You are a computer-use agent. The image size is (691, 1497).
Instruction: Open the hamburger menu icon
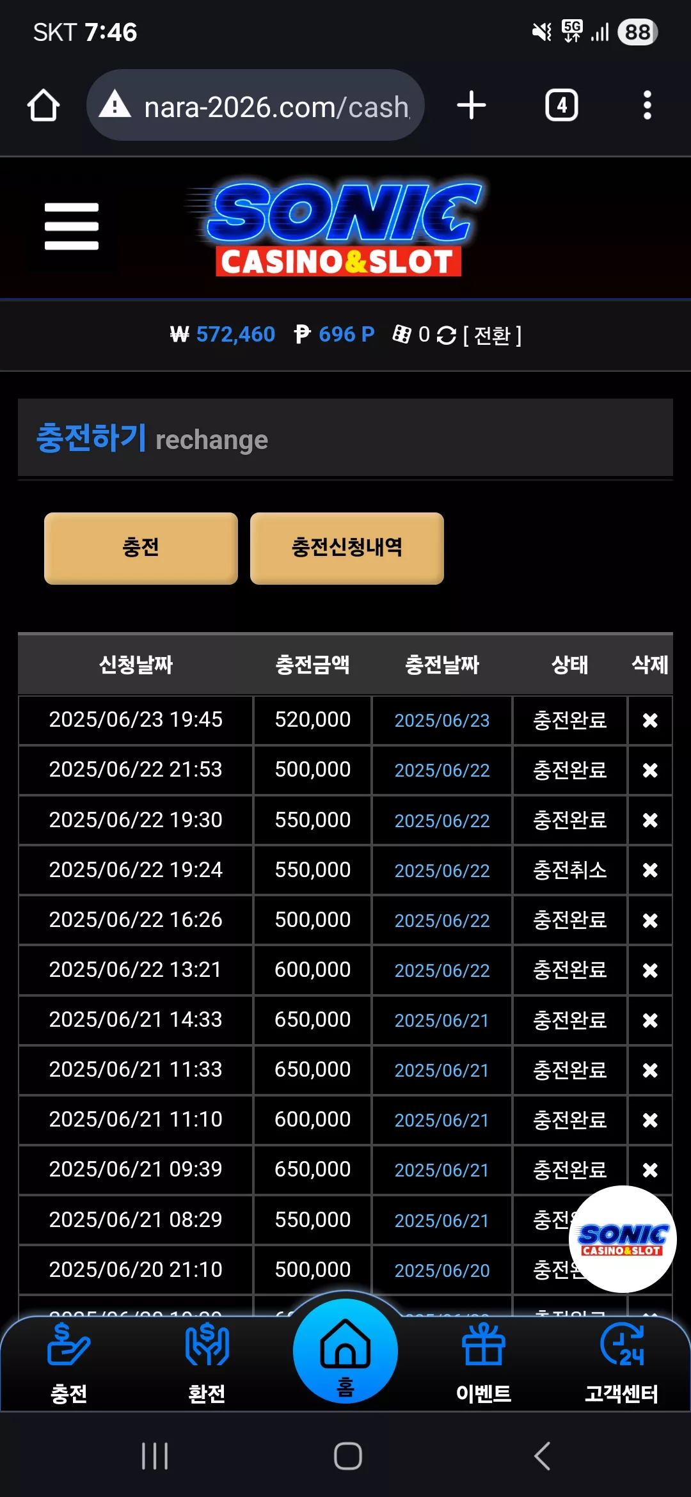pos(72,226)
